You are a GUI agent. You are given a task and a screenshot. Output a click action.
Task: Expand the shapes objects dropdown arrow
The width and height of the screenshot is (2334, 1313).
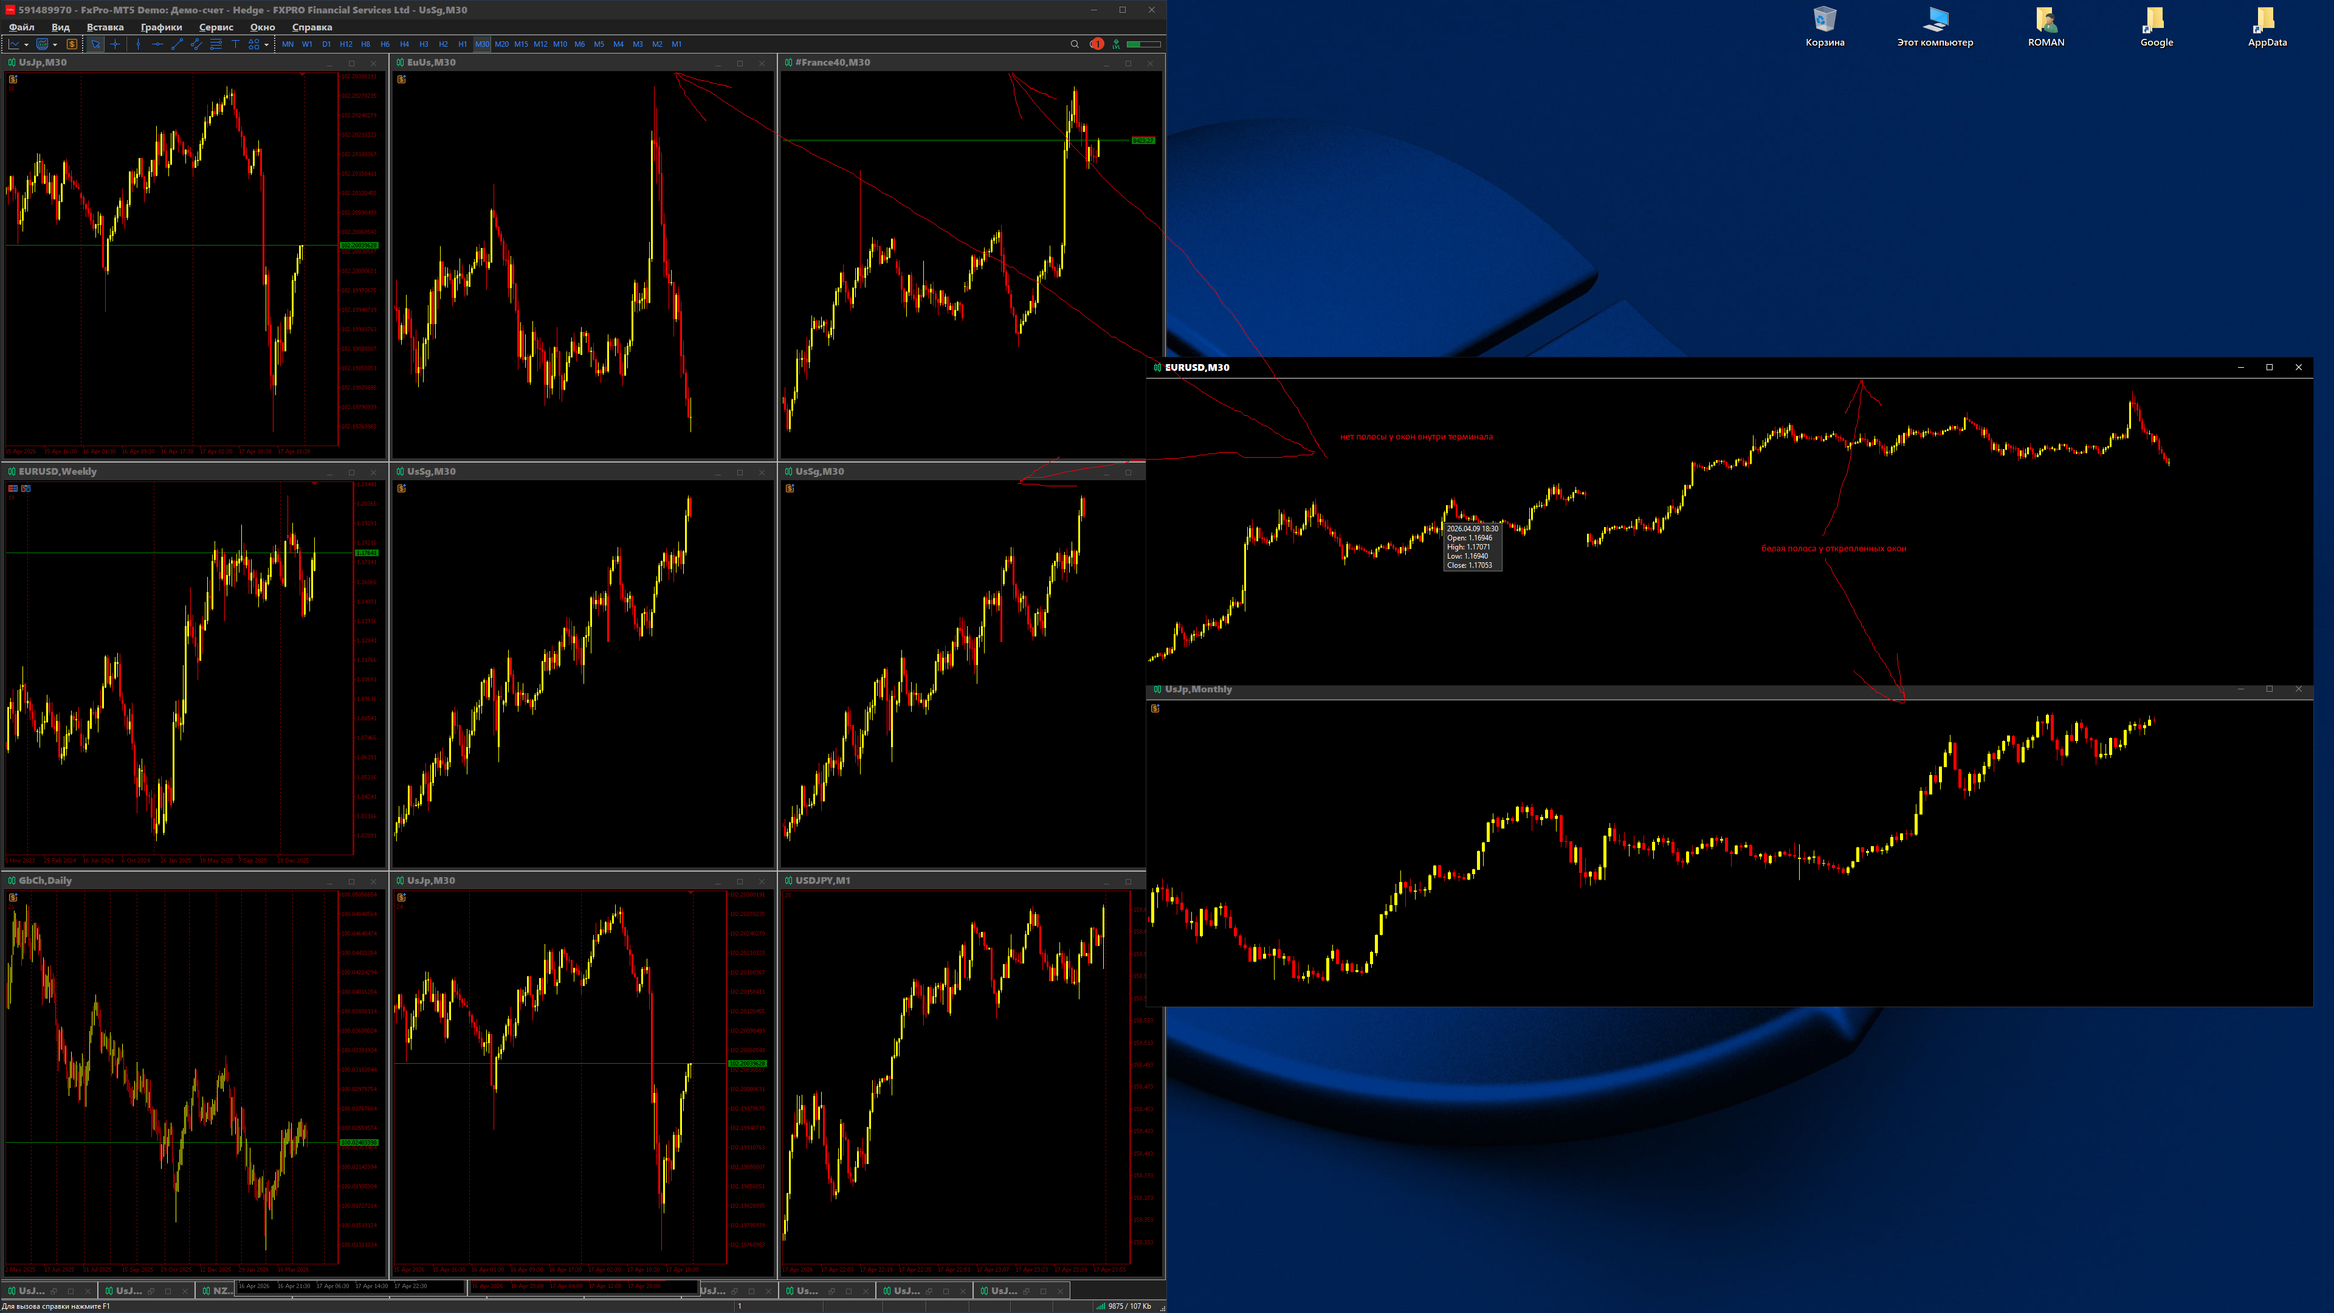(x=266, y=44)
